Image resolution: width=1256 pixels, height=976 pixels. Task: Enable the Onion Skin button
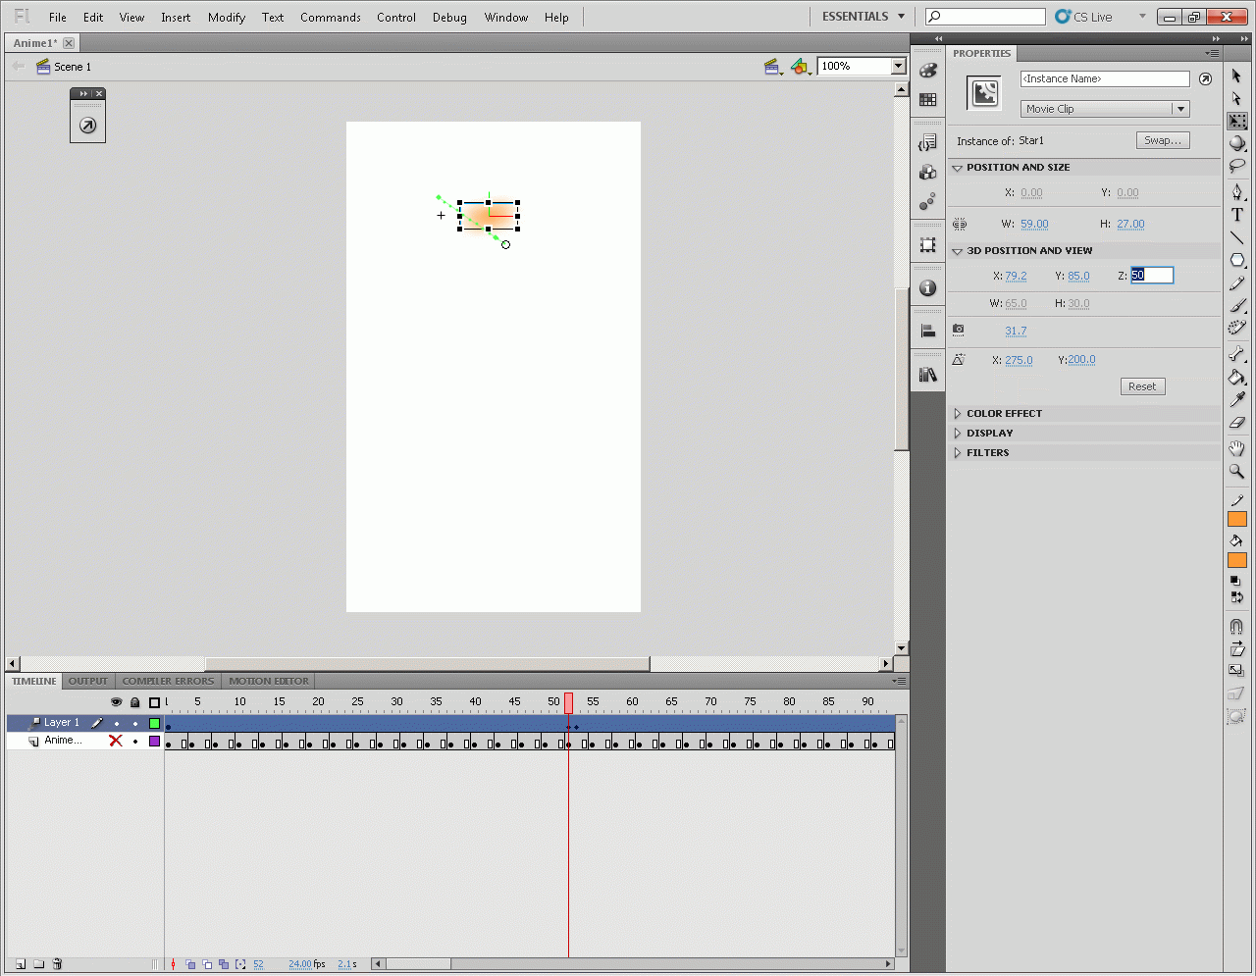[190, 964]
